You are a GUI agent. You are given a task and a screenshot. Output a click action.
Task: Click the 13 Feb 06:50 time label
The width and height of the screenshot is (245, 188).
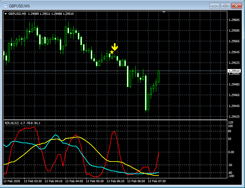pos(136,181)
